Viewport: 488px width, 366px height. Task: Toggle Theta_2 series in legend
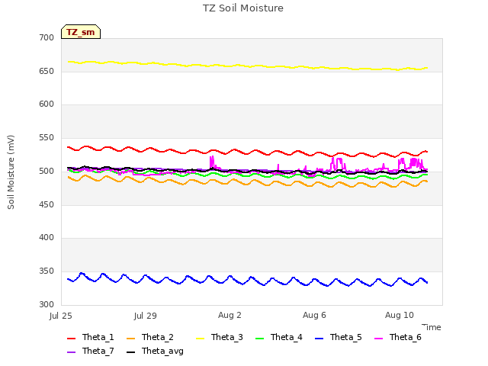(x=150, y=337)
